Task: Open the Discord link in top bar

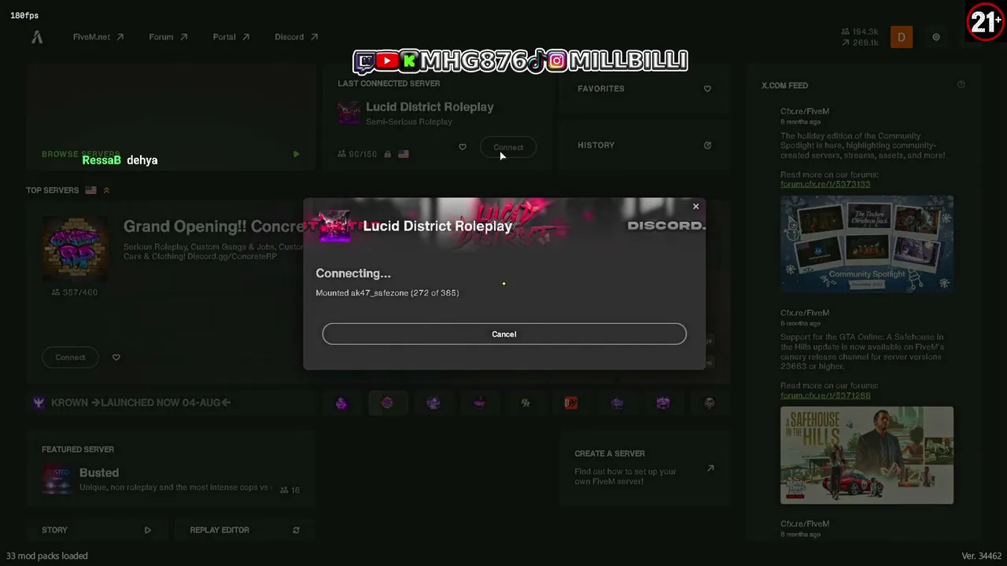Action: [x=297, y=37]
